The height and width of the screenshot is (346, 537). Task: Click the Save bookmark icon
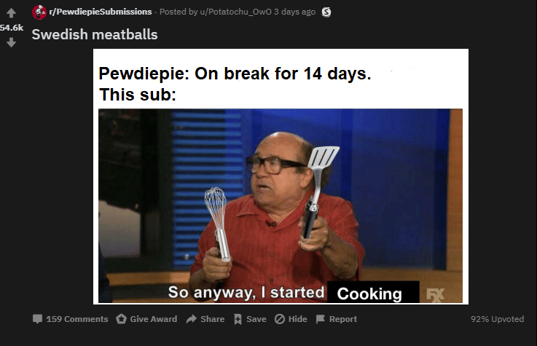click(238, 319)
